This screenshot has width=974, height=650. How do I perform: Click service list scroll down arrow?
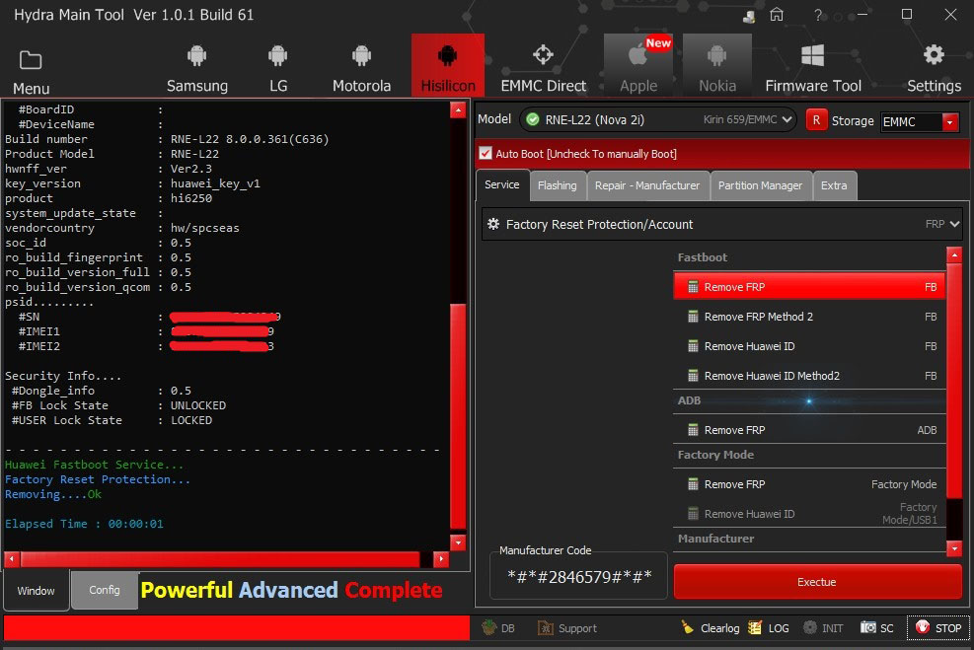[954, 548]
